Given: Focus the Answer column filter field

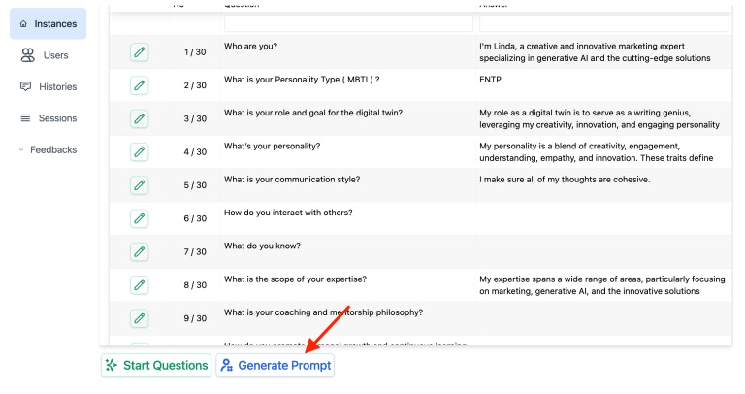Looking at the screenshot, I should coord(604,23).
